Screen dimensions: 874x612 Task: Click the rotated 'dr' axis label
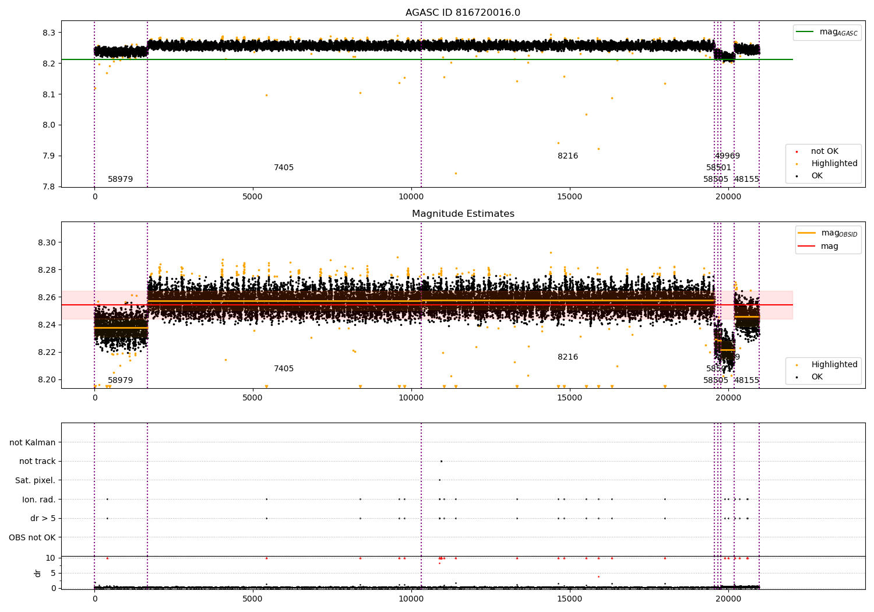click(x=38, y=573)
